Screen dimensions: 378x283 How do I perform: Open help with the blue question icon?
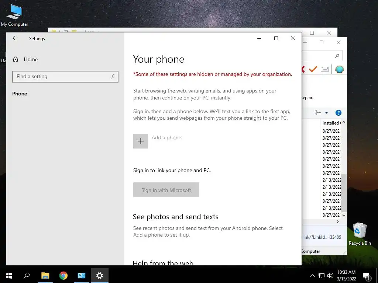point(338,113)
